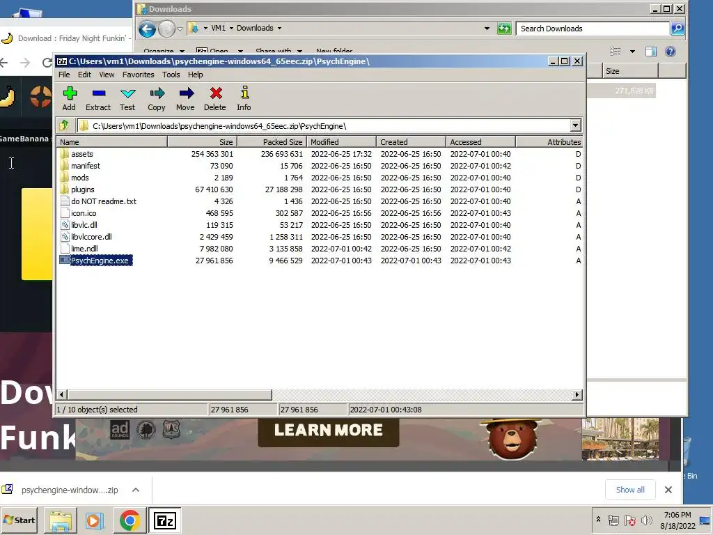The height and width of the screenshot is (535, 713).
Task: Click the Extract toolbar icon
Action: pos(98,98)
